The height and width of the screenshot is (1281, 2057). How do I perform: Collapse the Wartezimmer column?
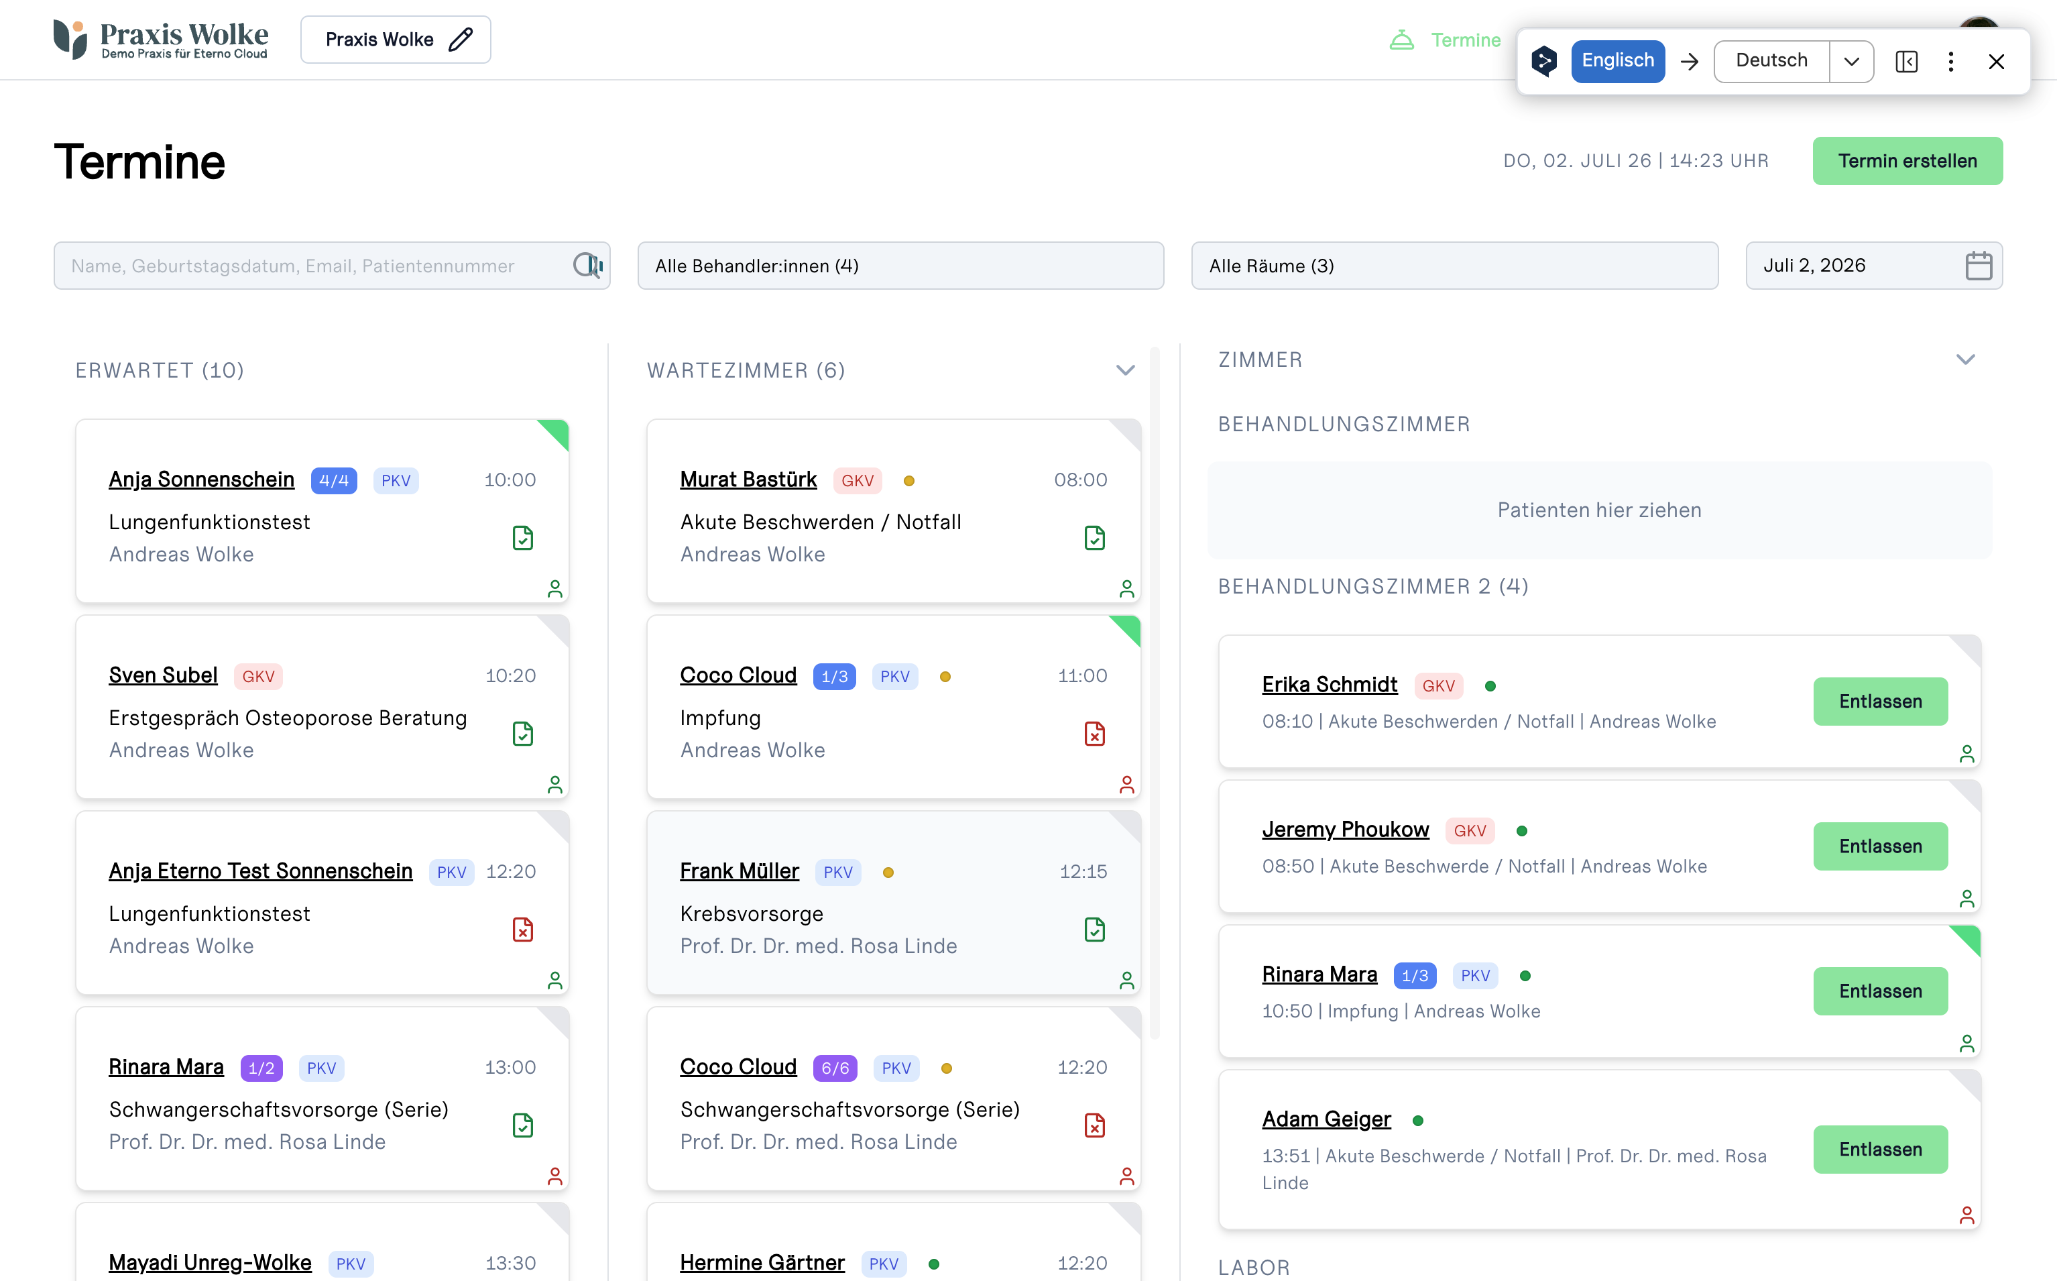point(1126,370)
